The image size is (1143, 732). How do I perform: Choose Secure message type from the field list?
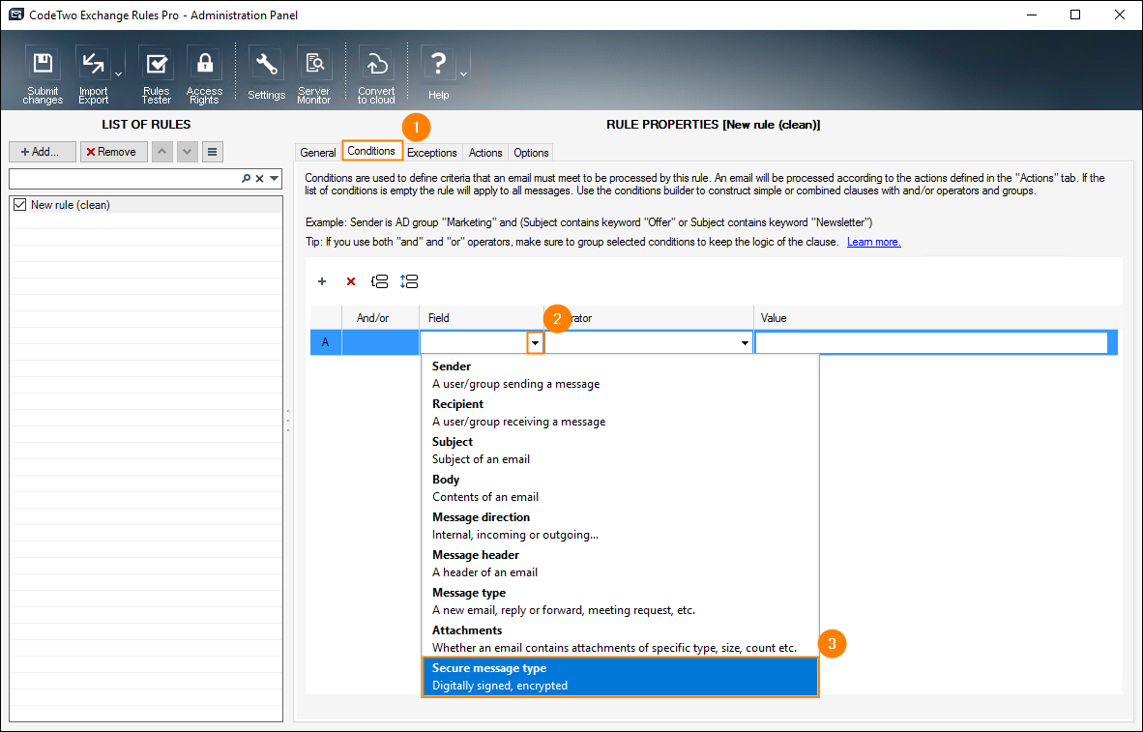pyautogui.click(x=621, y=677)
